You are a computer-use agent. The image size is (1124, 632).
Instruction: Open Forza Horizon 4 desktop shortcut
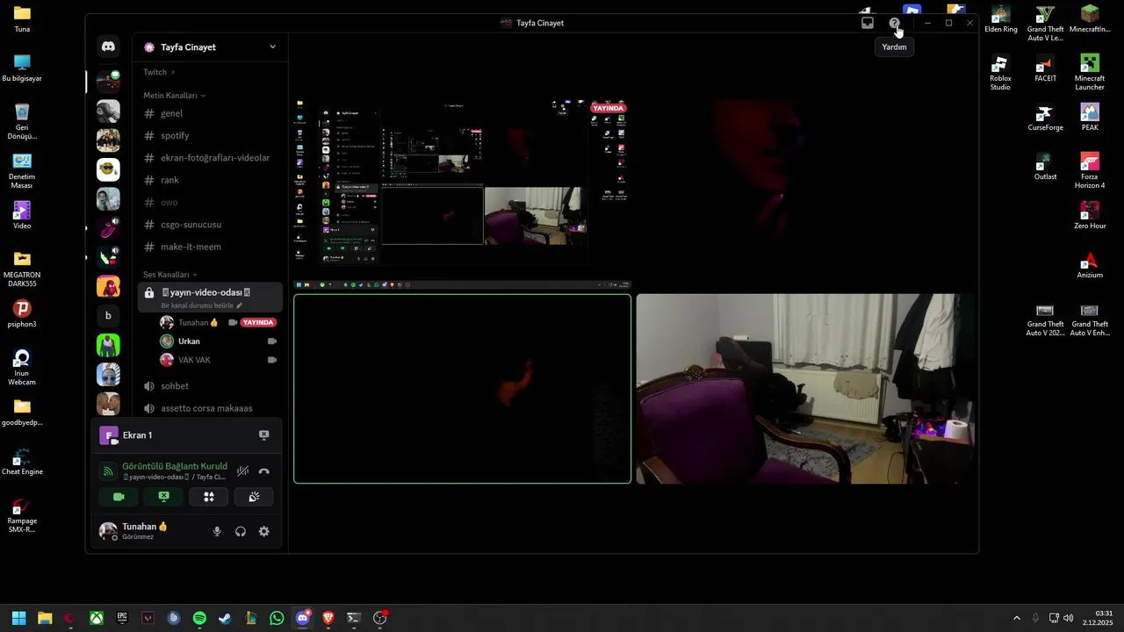[1090, 171]
